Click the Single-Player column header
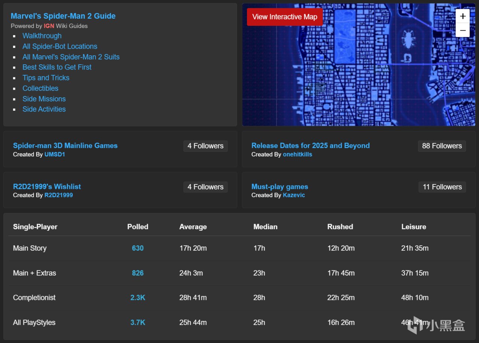The image size is (479, 343). click(x=35, y=227)
